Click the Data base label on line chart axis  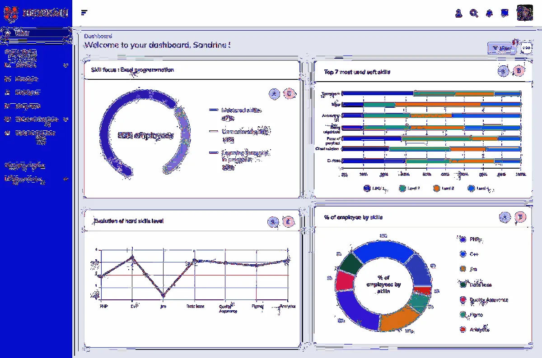pyautogui.click(x=195, y=306)
